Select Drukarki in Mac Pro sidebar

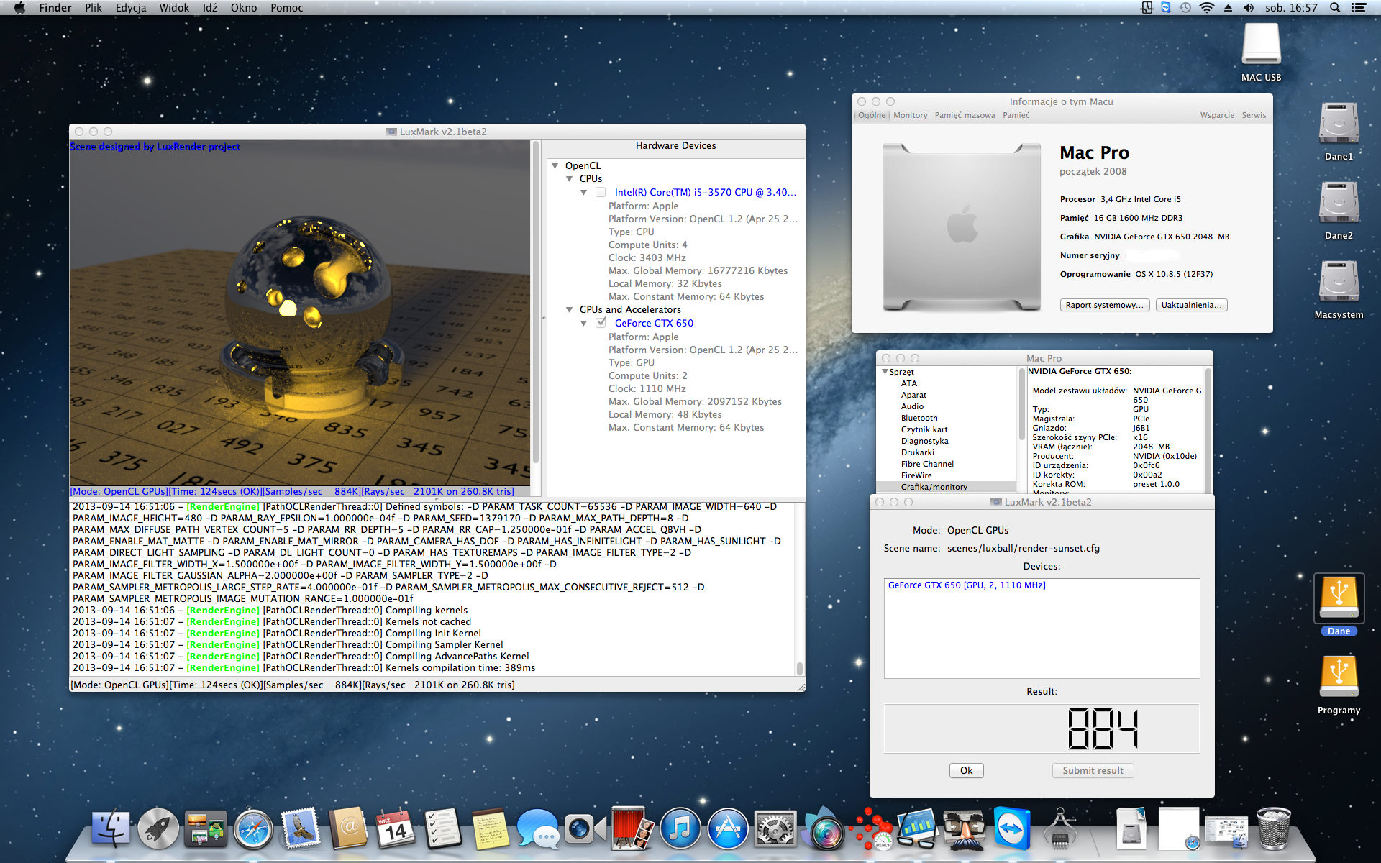tap(917, 452)
